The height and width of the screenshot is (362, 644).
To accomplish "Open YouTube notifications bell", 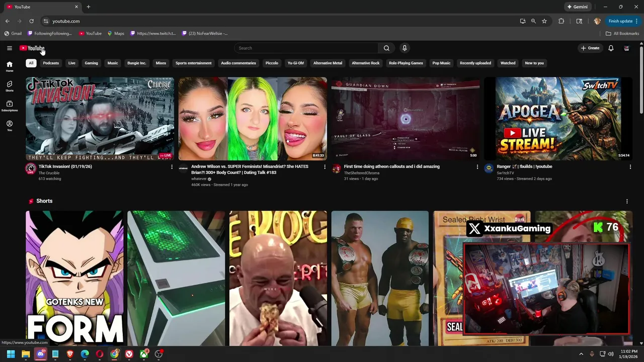I will point(611,48).
